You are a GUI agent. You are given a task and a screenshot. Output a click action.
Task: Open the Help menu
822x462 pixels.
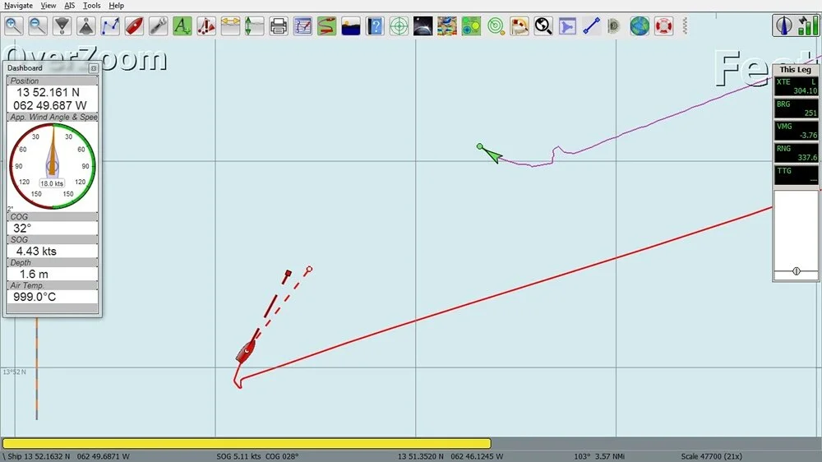point(117,5)
